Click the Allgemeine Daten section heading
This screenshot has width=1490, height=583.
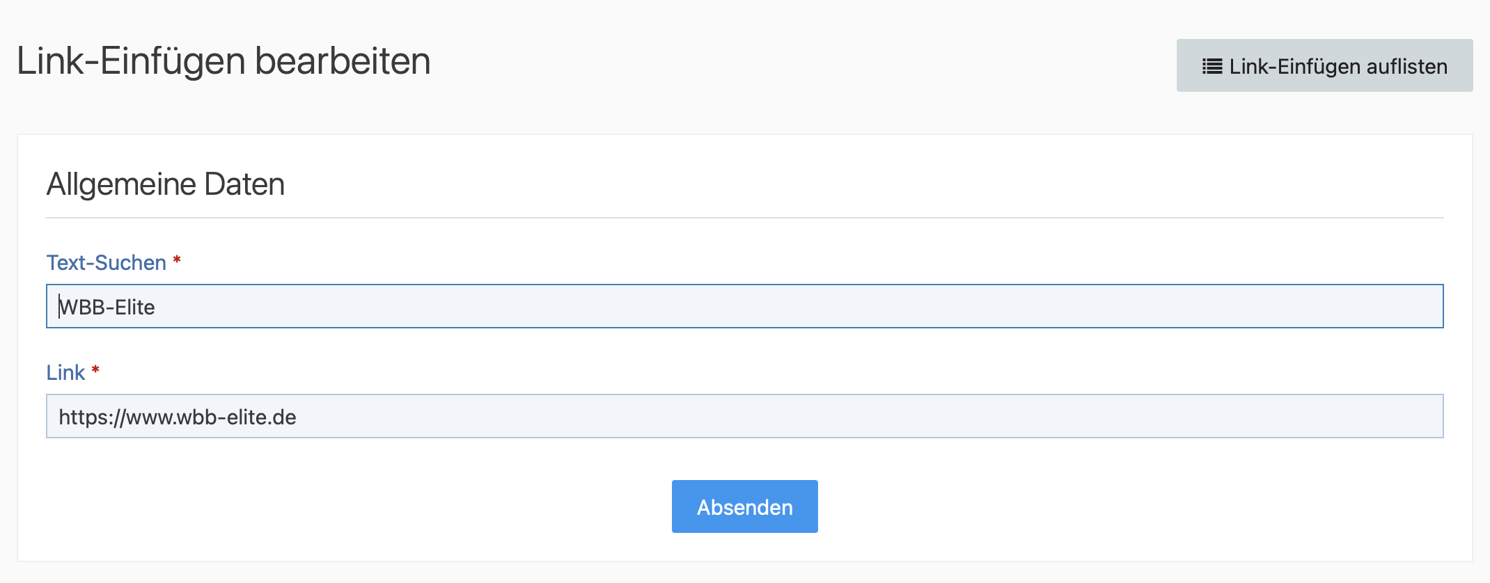[x=166, y=184]
